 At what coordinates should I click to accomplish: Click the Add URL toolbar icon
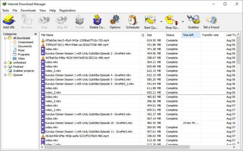tap(9, 20)
